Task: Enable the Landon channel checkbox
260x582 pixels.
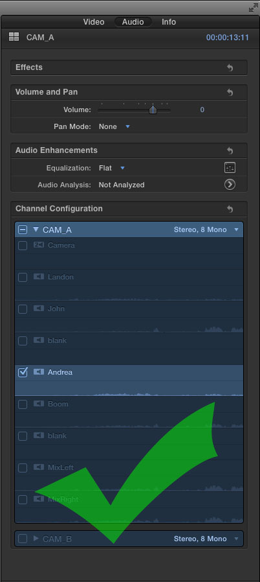Action: click(x=23, y=277)
